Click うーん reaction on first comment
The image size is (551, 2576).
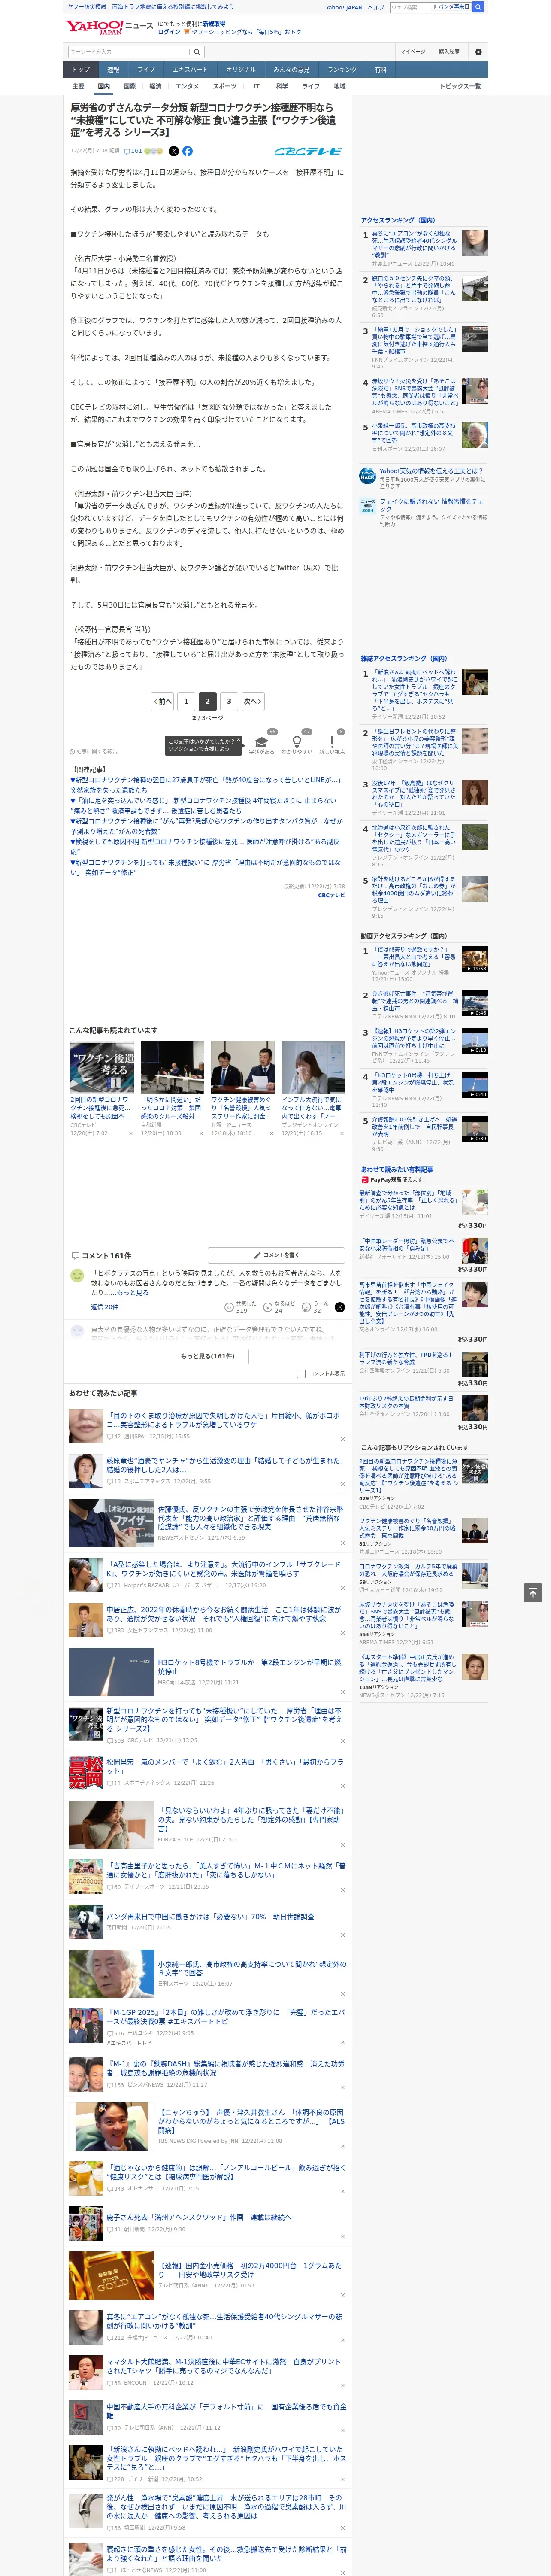pos(316,1307)
